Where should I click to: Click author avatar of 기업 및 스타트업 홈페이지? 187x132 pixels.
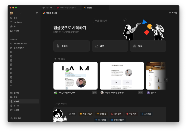[102, 93]
